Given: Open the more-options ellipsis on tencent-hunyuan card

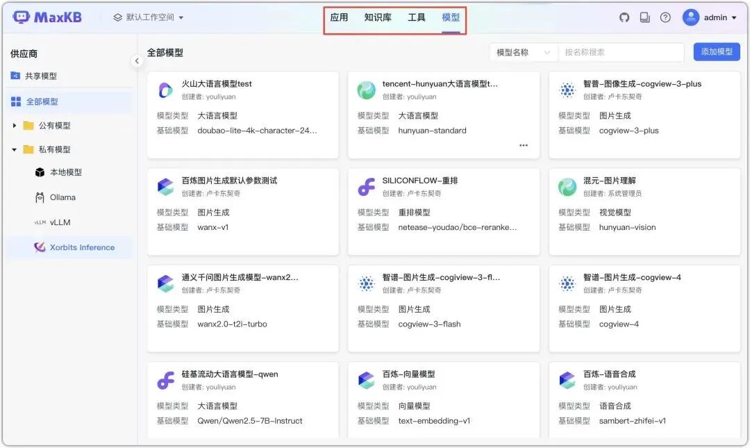Looking at the screenshot, I should click(524, 145).
